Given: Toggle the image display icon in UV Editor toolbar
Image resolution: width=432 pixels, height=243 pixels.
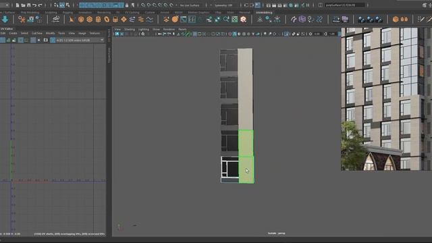Looking at the screenshot, I should point(45,40).
